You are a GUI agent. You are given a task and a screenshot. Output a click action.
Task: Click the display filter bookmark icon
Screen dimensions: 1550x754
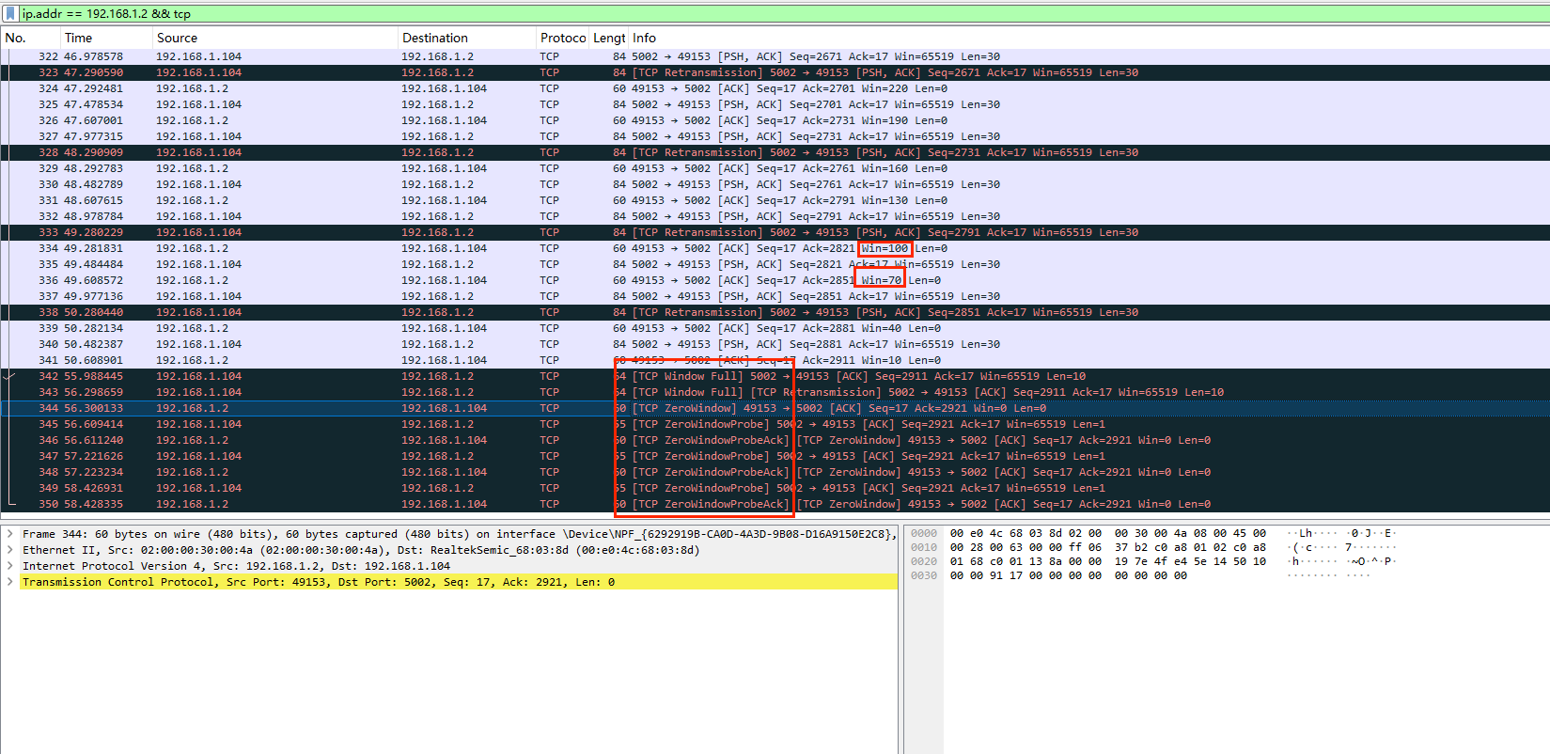point(10,13)
